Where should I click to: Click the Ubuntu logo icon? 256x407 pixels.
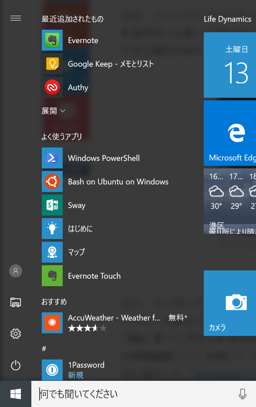pos(52,181)
